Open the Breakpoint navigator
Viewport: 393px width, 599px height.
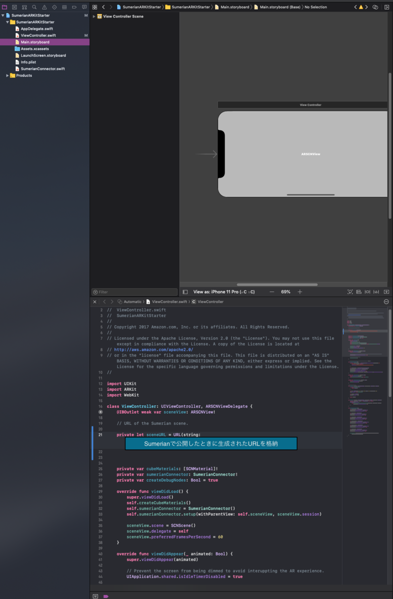pos(74,7)
